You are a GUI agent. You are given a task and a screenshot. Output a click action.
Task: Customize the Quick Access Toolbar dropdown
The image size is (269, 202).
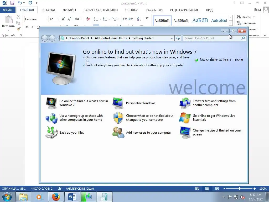pyautogui.click(x=37, y=3)
